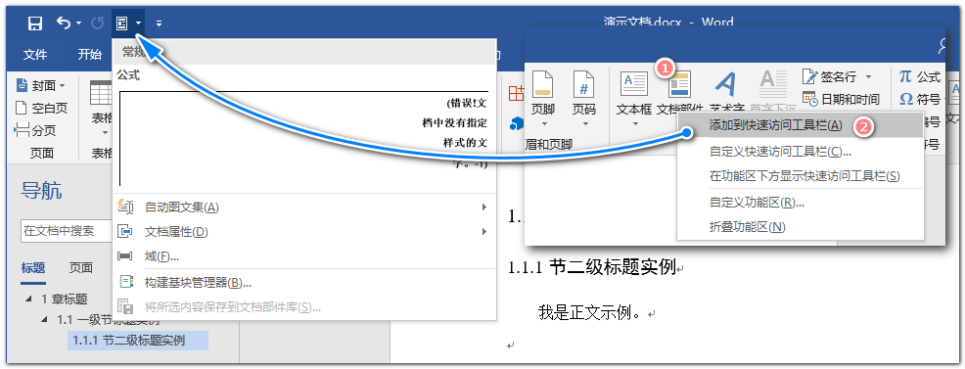Viewport: 965px width, 369px height.
Task: Choose 添加到快速访问工具栏(A) from the context menu
Action: pyautogui.click(x=800, y=125)
